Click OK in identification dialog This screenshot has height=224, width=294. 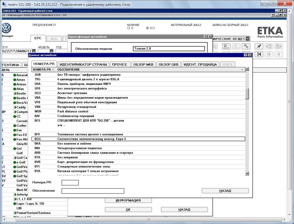tap(128, 210)
